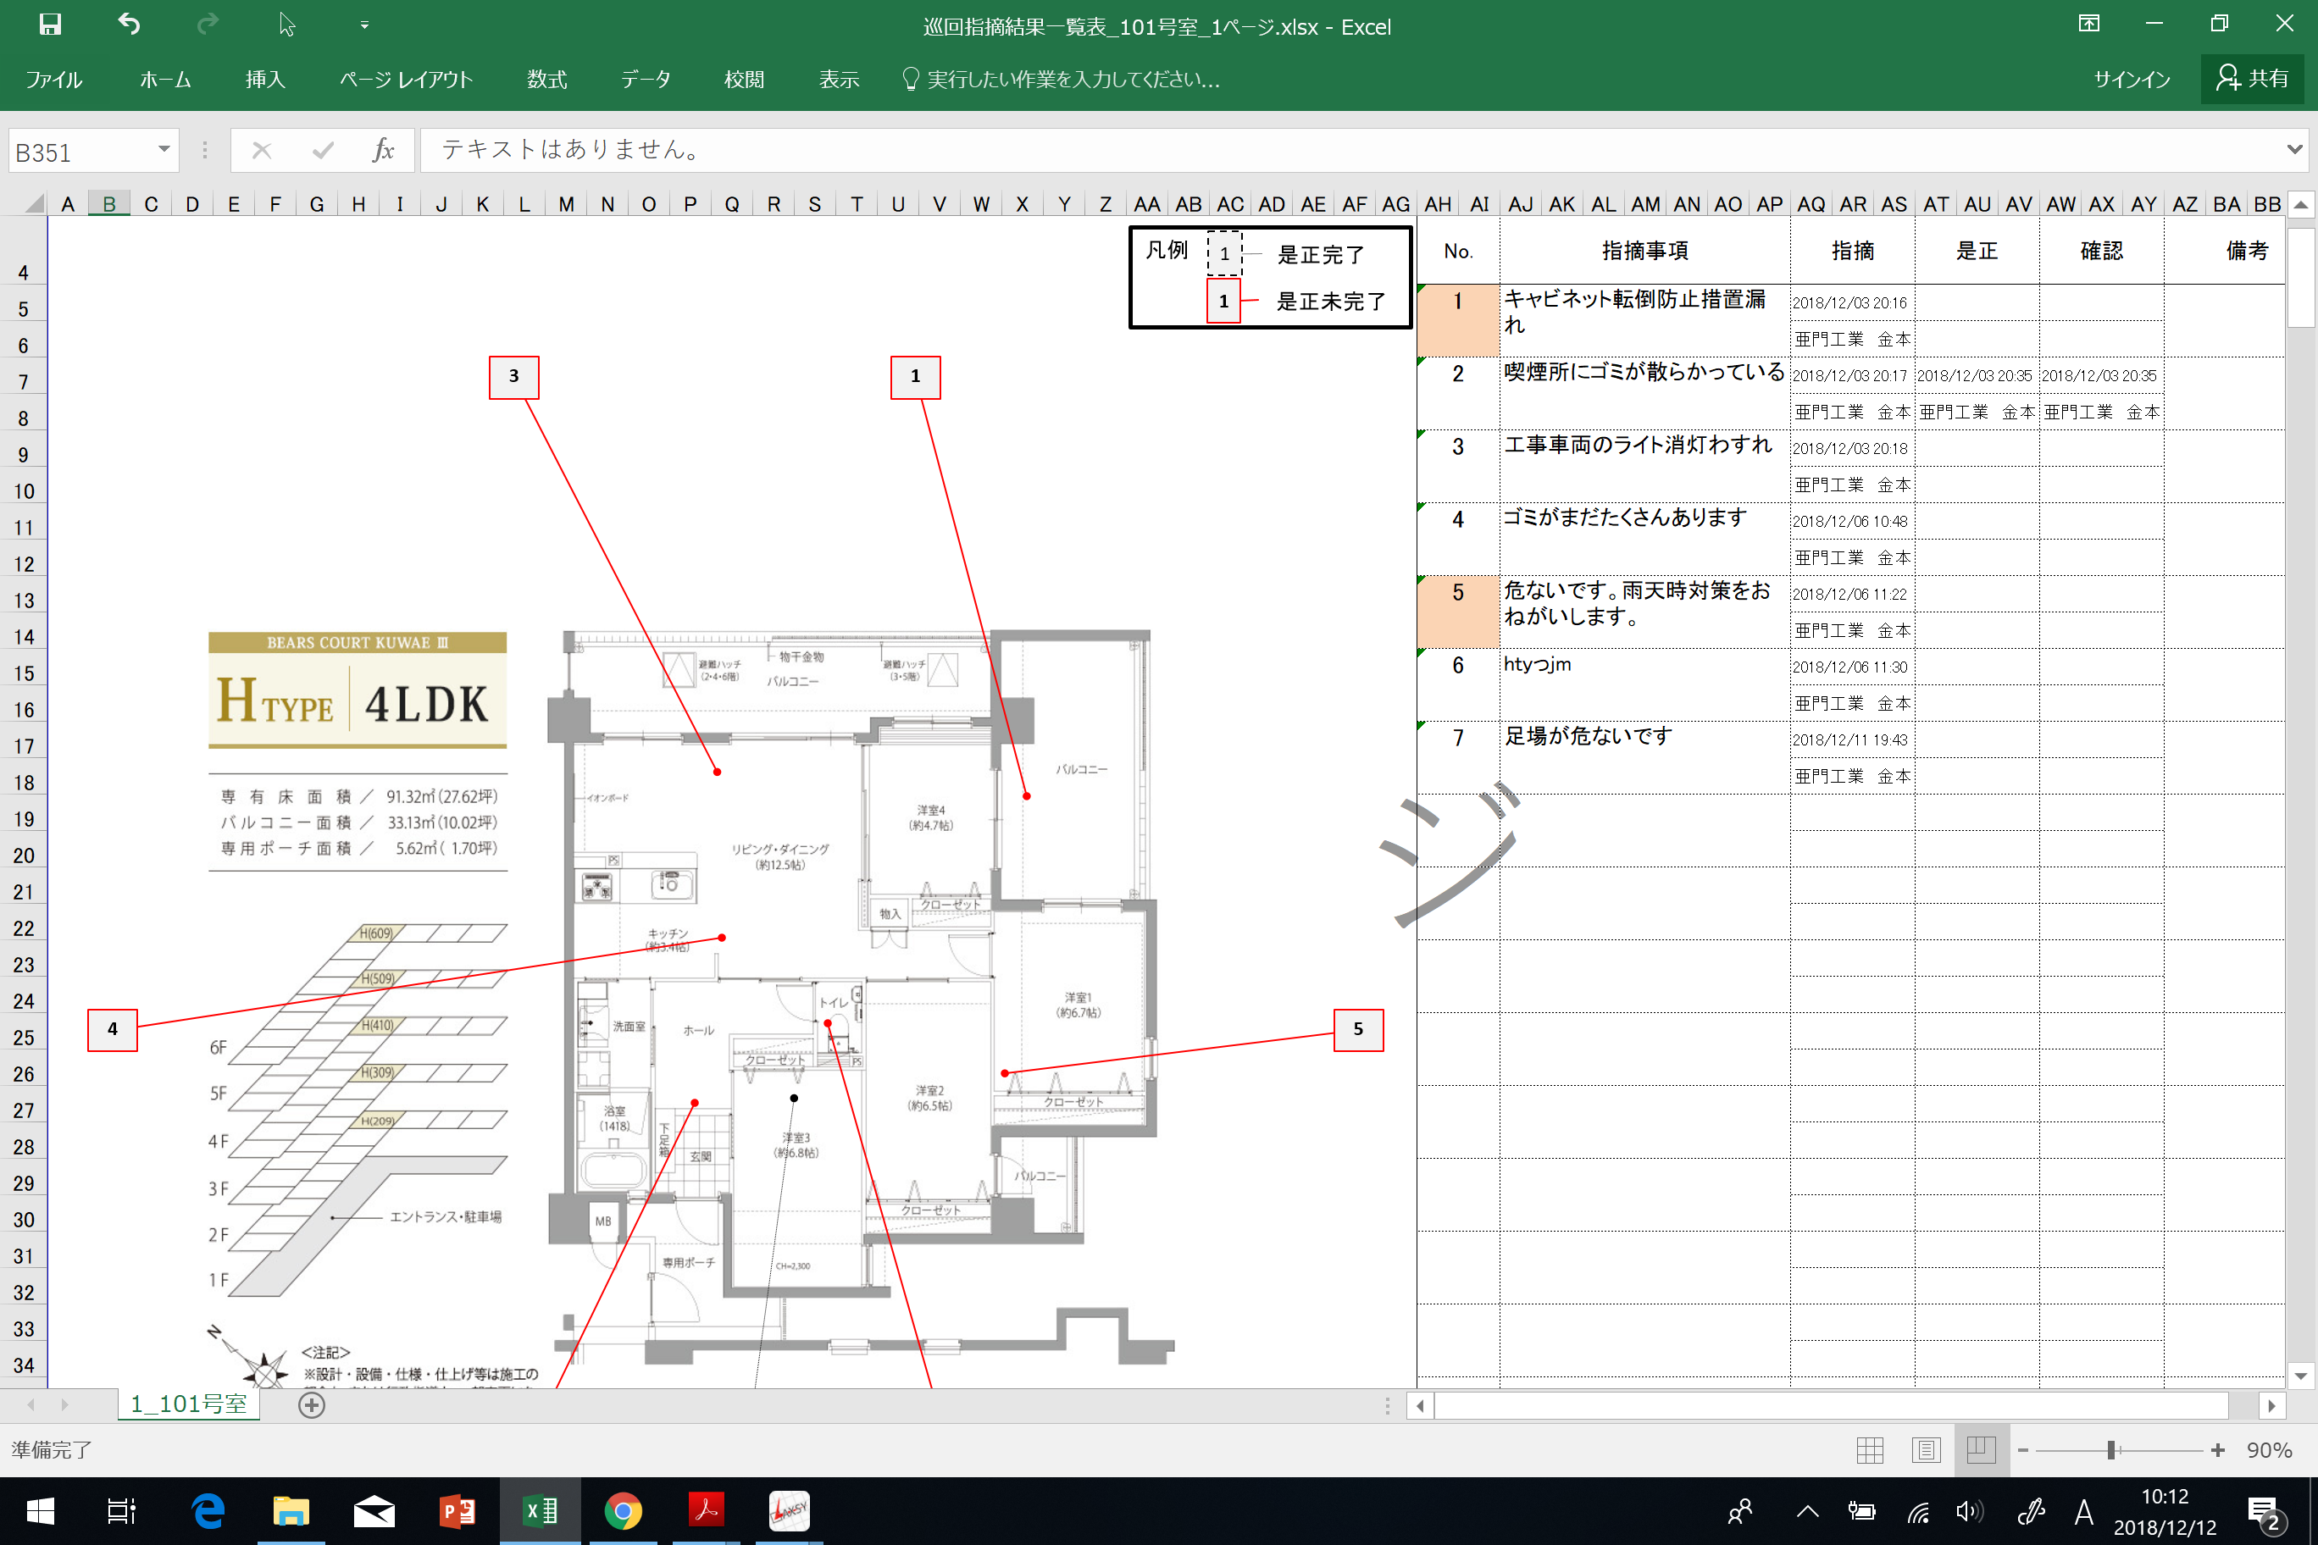This screenshot has width=2318, height=1545.
Task: Click the Undo arrow icon
Action: coord(129,25)
